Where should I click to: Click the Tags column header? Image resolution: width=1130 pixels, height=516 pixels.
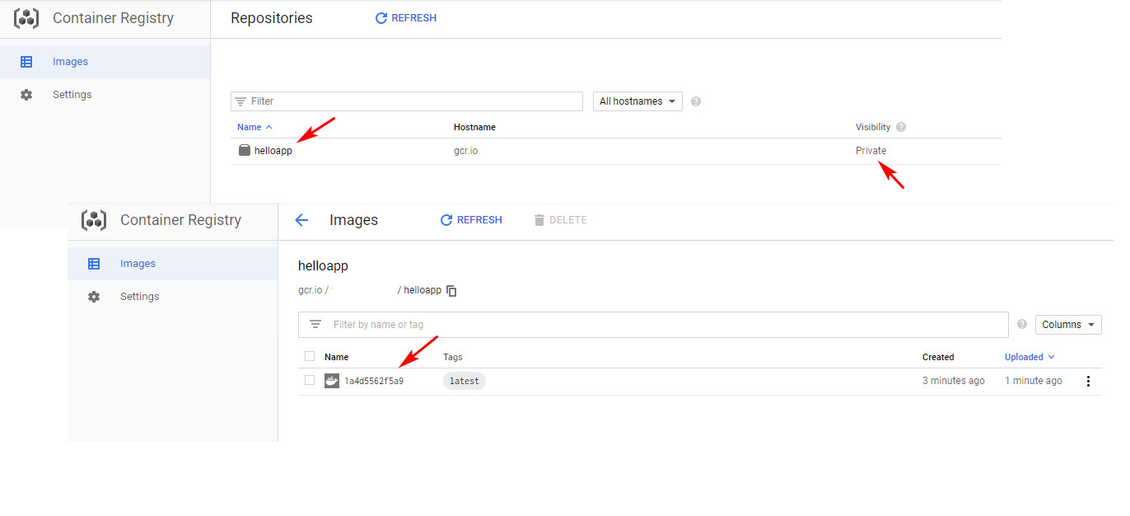point(453,357)
